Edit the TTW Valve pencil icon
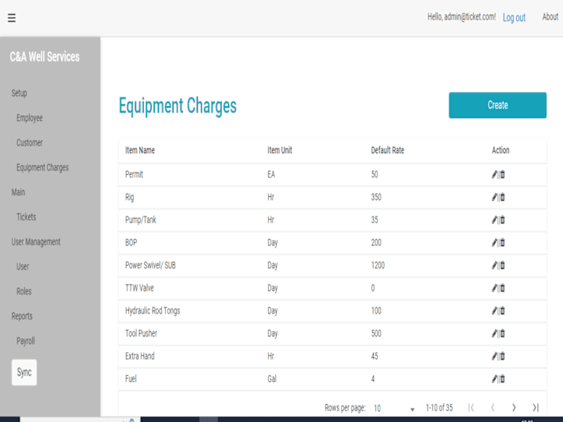 (x=494, y=288)
